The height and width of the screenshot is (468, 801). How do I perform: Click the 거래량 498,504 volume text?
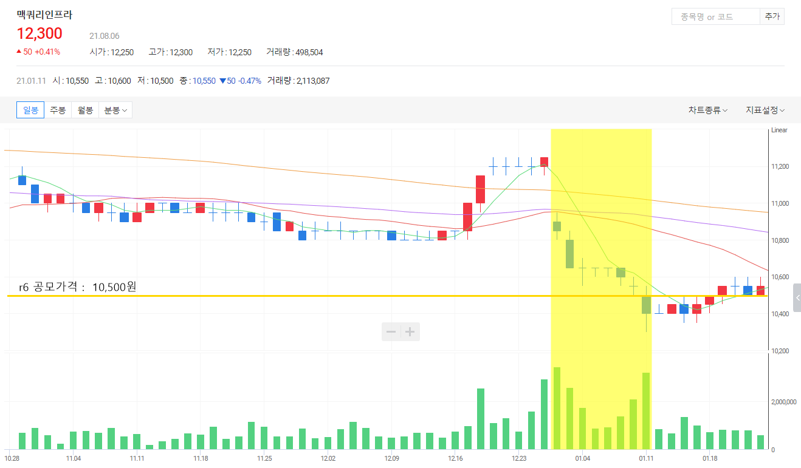tap(295, 52)
